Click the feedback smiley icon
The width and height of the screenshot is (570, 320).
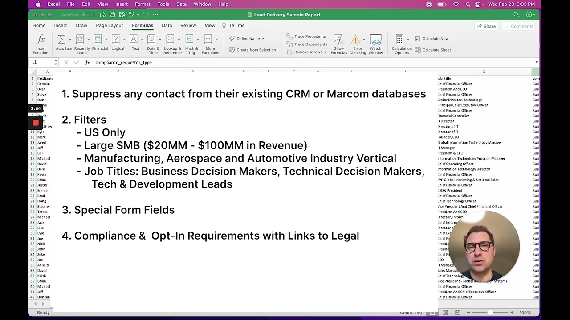(x=529, y=15)
